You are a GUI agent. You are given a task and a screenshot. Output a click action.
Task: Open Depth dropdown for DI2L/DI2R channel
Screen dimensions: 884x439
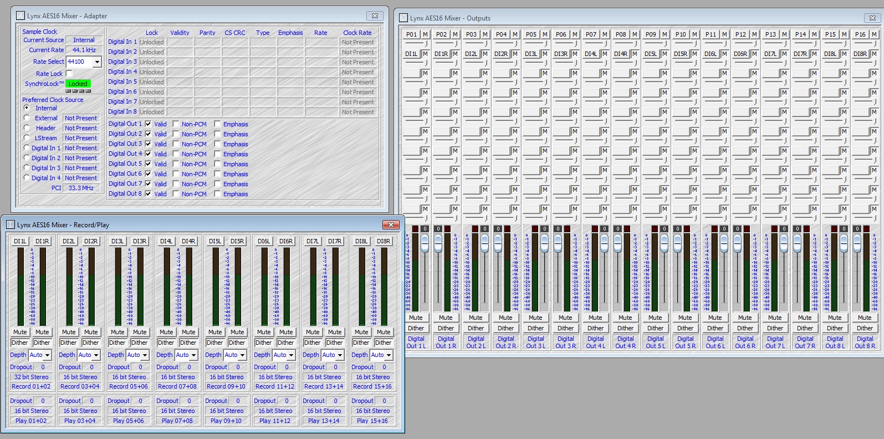coord(96,355)
